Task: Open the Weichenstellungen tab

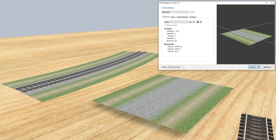Action: pos(183,17)
